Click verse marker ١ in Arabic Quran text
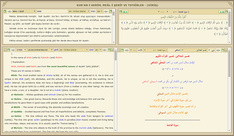Screen dimensions: 234x136 [x=195, y=23]
